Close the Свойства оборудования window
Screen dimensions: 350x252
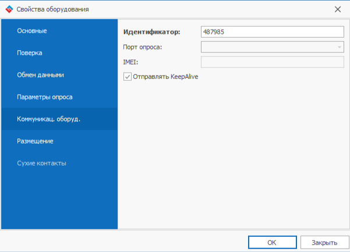pos(338,9)
